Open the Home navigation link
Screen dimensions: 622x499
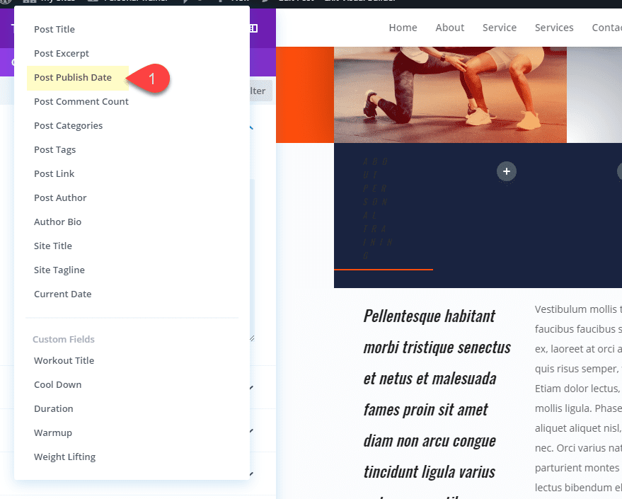(403, 28)
